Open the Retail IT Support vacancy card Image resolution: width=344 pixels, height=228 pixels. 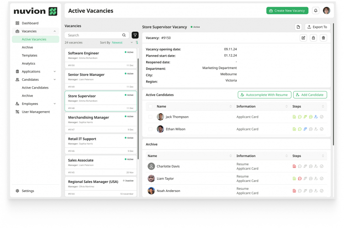101,144
